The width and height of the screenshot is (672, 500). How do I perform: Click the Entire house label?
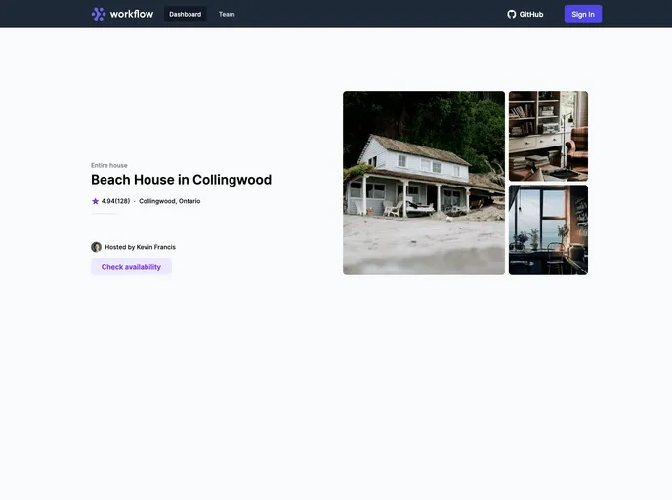click(109, 165)
